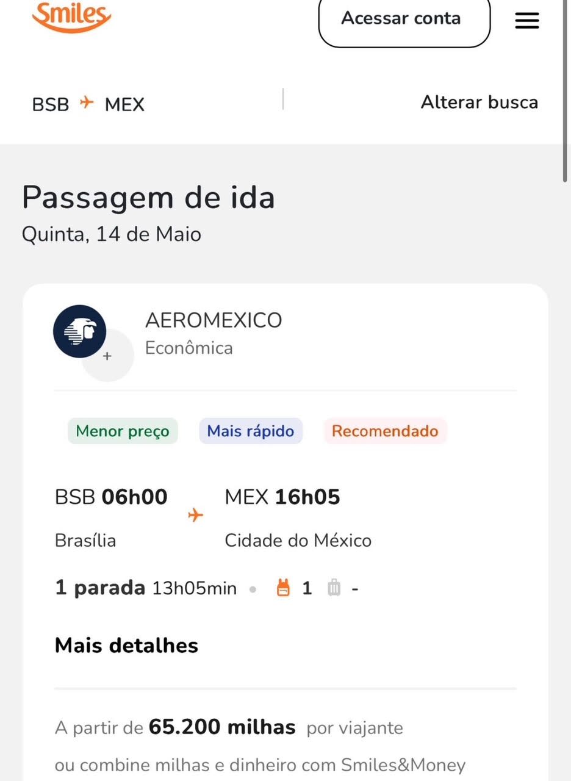Select the Recomendado tag
The image size is (571, 781).
point(385,431)
